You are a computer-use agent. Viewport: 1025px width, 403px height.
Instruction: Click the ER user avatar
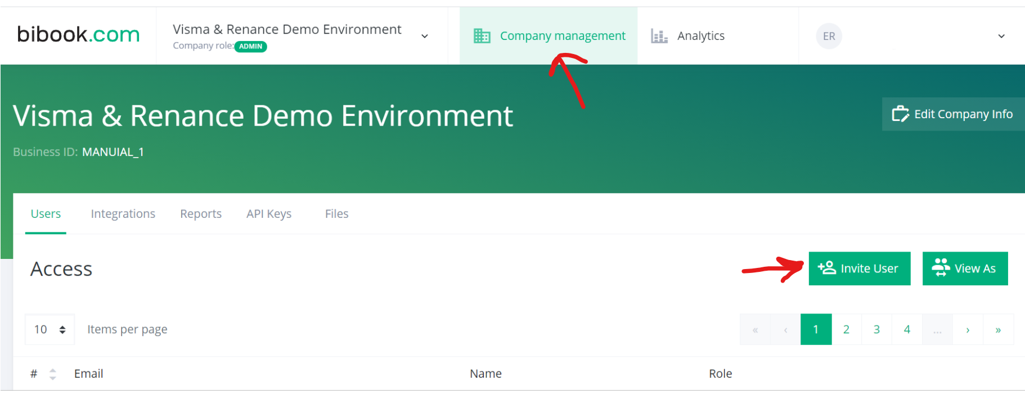[x=829, y=36]
